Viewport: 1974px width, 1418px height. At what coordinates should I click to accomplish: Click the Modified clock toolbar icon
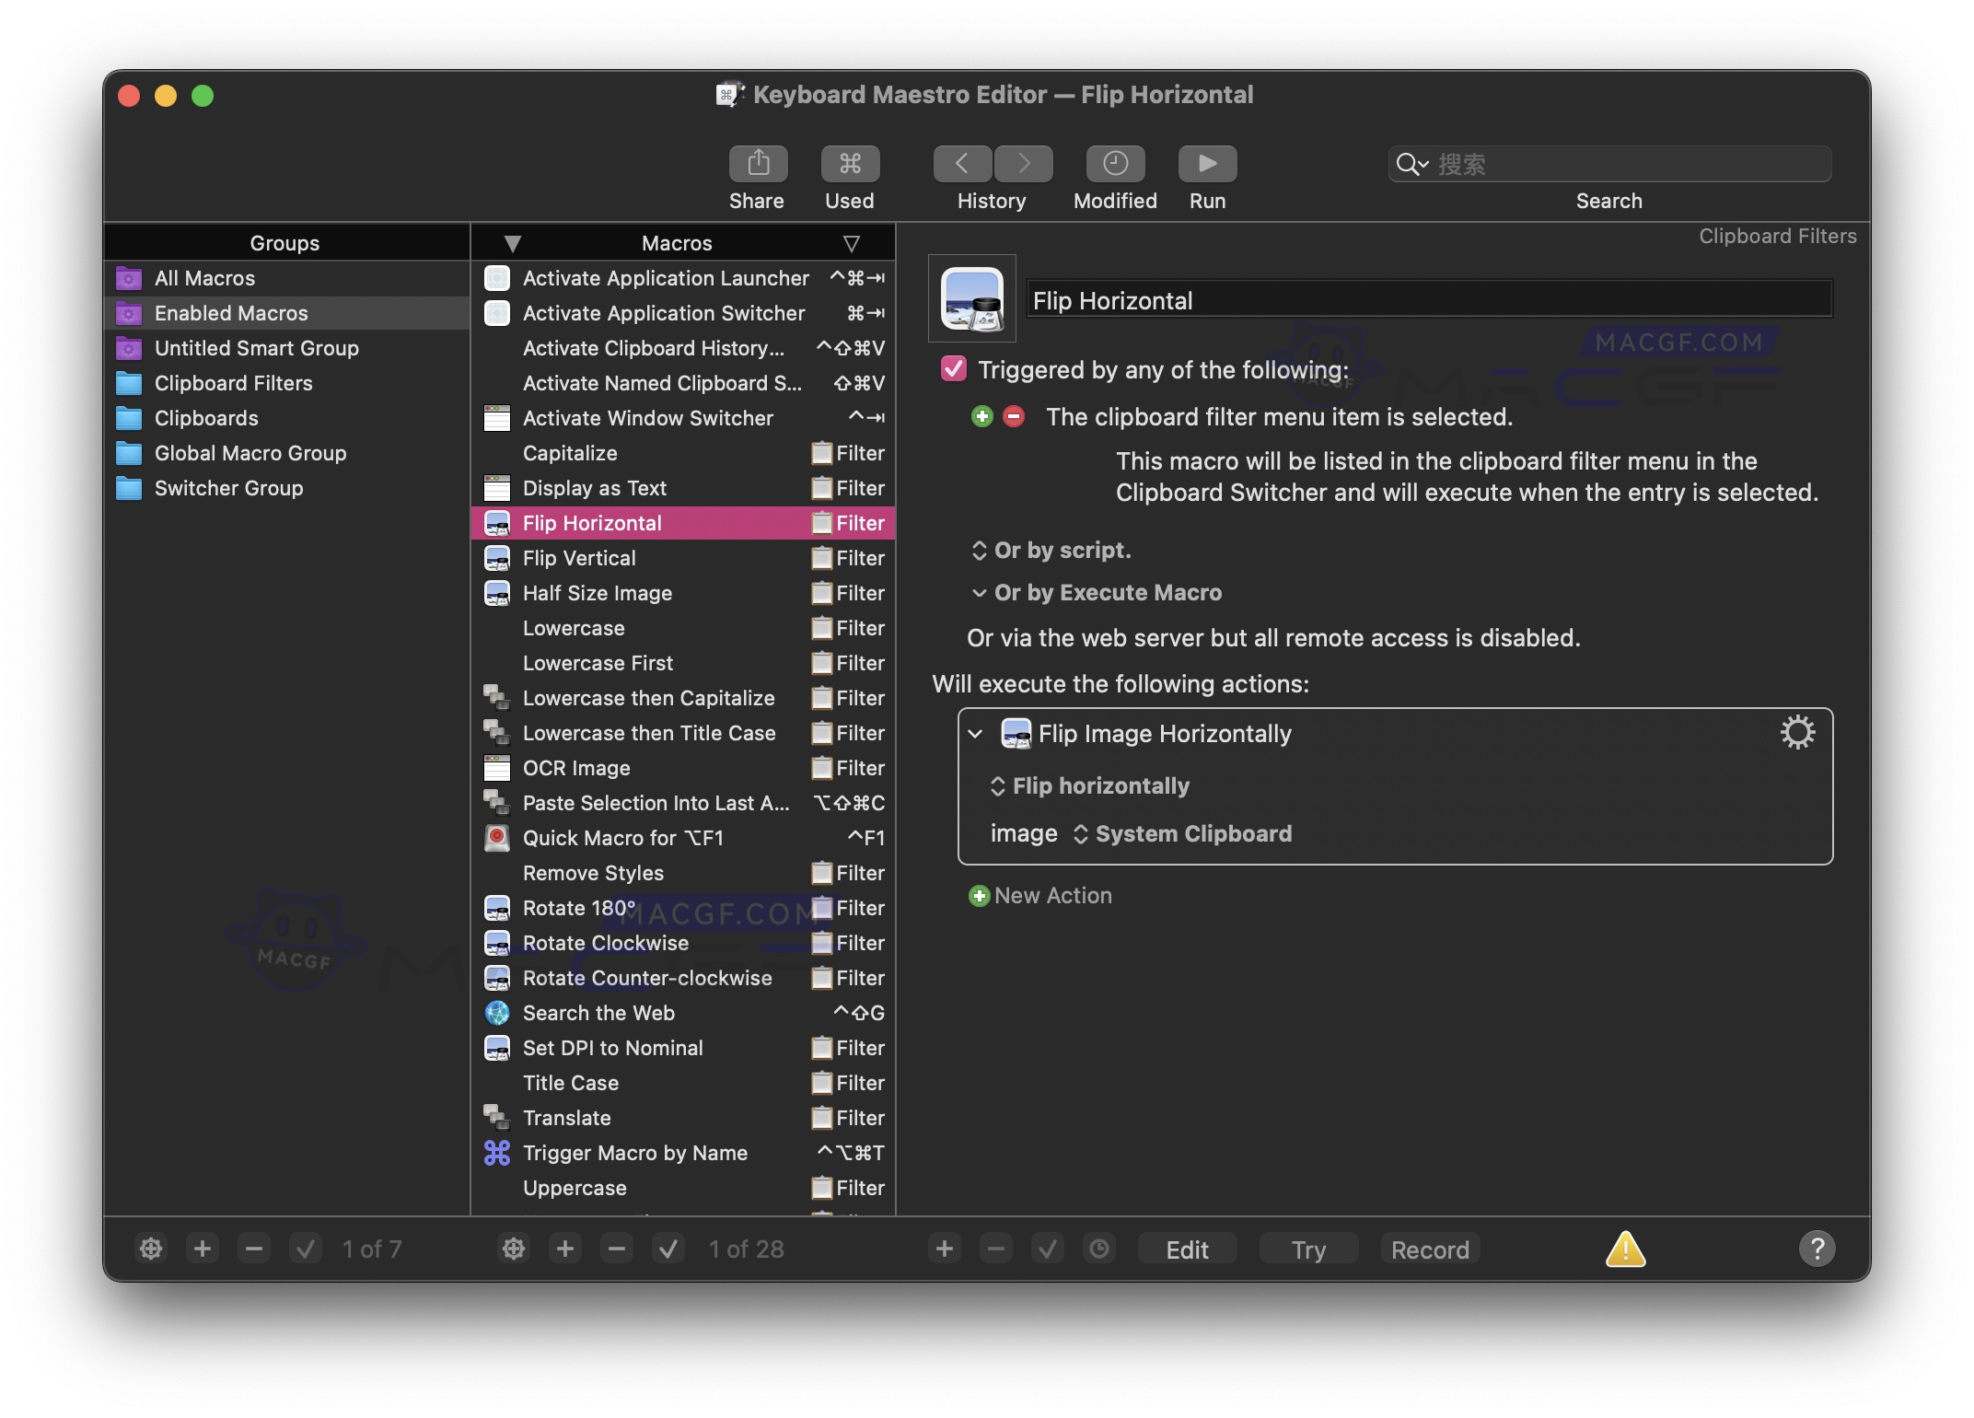pyautogui.click(x=1114, y=164)
